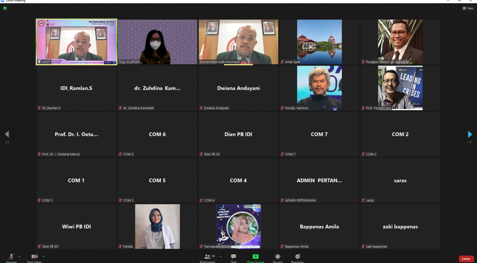This screenshot has width=477, height=263.
Task: Go to previous gallery page with left arrow
Action: click(x=7, y=134)
